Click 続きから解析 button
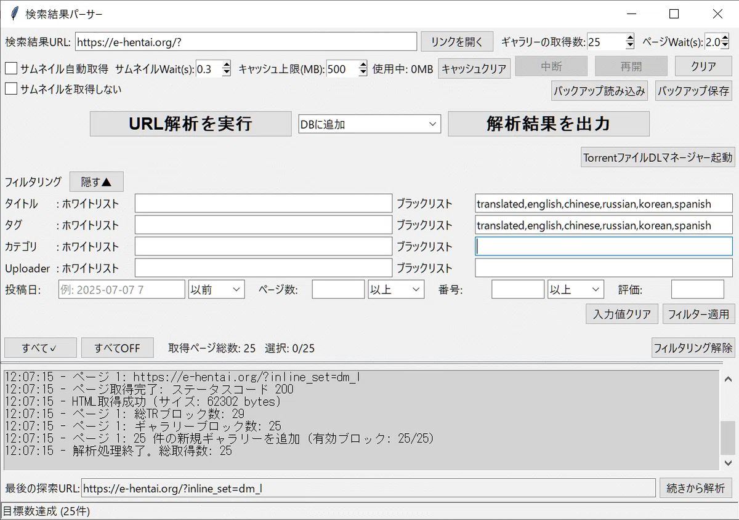 [696, 488]
